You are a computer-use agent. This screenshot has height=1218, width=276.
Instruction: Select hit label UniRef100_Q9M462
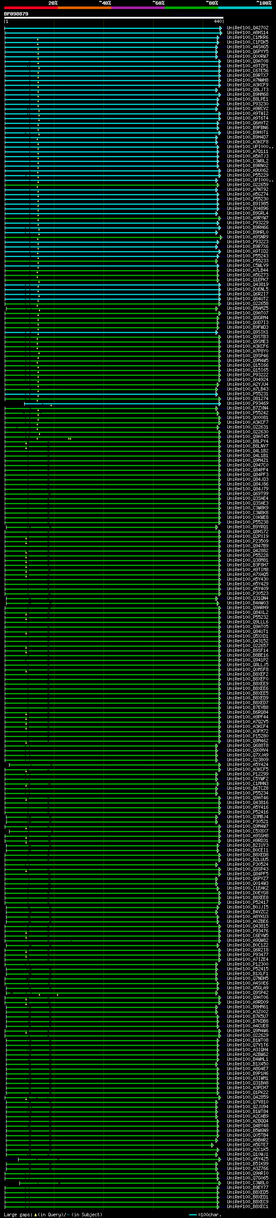(248, 741)
